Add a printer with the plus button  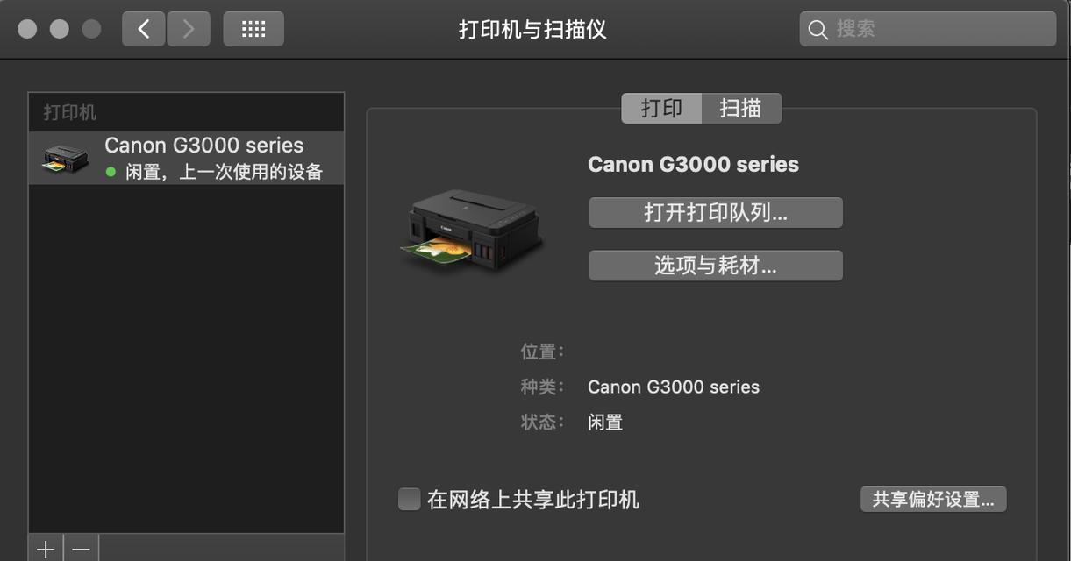[46, 549]
